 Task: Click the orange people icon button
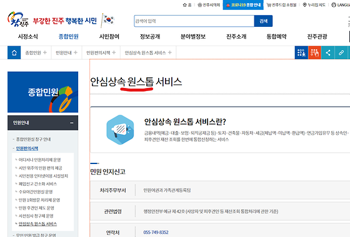pos(314,53)
